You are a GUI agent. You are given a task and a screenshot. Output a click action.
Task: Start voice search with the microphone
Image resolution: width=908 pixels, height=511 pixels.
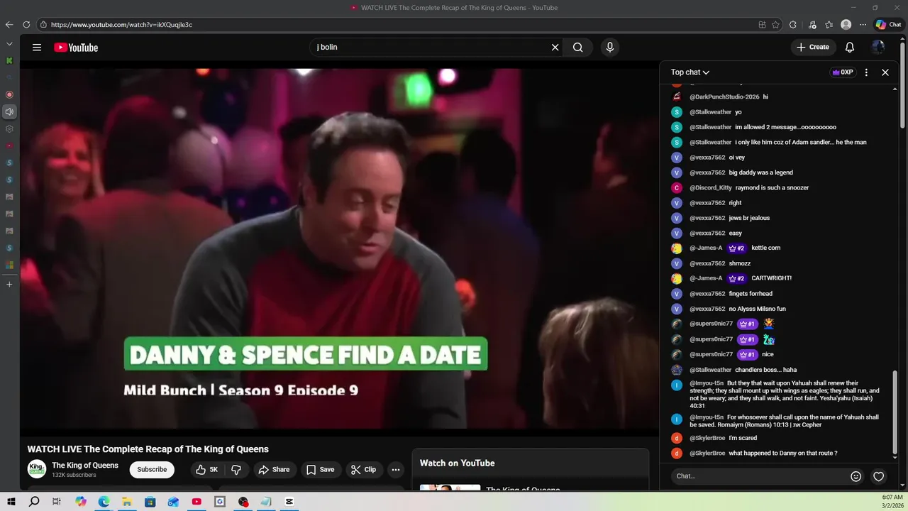pyautogui.click(x=609, y=48)
